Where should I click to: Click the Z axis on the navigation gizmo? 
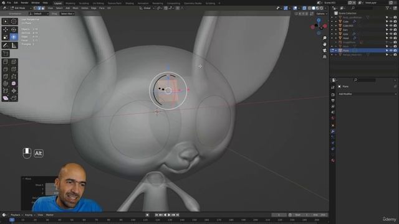[319, 20]
